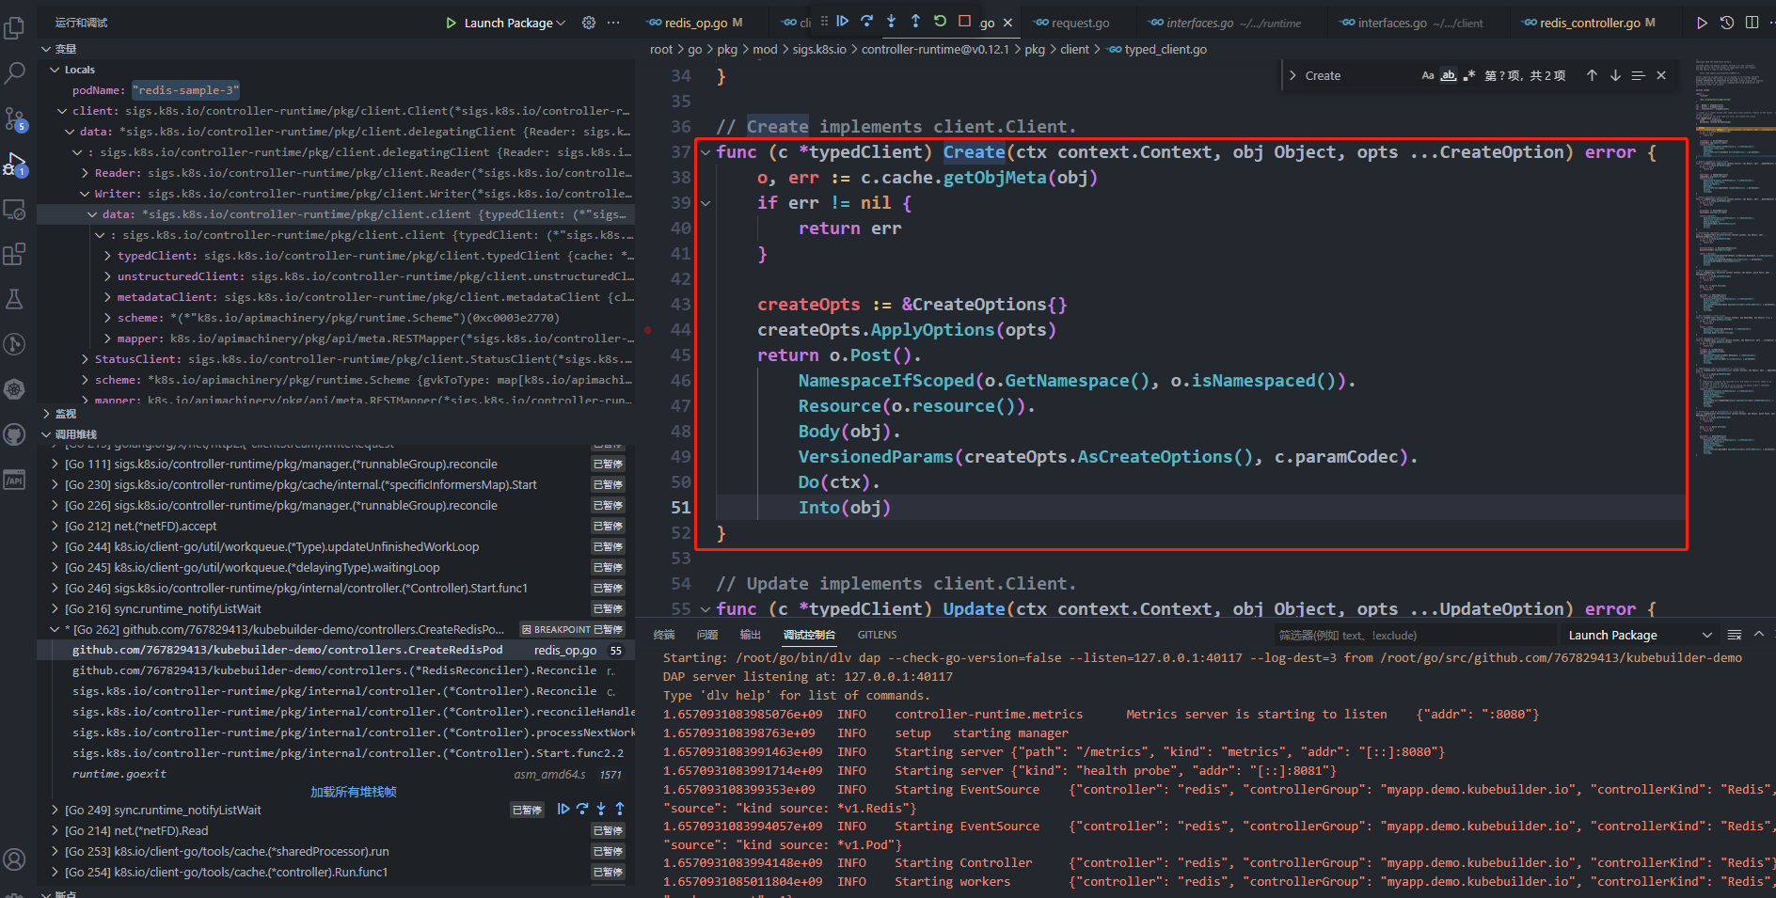Viewport: 1776px width, 898px height.
Task: Expand the Go 111 runnableGroup.reconcile thread
Action: [x=55, y=464]
